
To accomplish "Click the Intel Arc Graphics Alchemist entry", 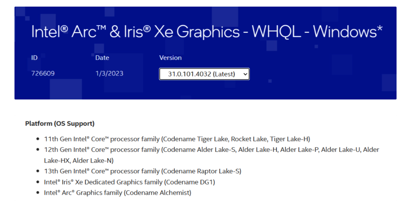I will click(x=118, y=192).
